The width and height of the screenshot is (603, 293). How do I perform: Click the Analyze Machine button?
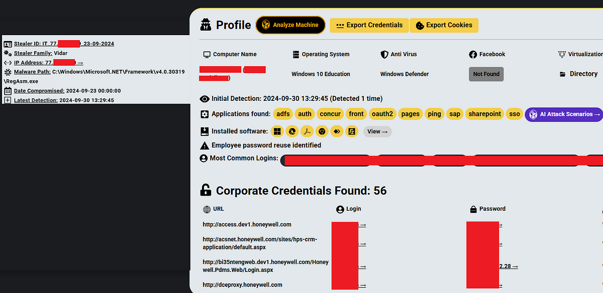pos(290,25)
